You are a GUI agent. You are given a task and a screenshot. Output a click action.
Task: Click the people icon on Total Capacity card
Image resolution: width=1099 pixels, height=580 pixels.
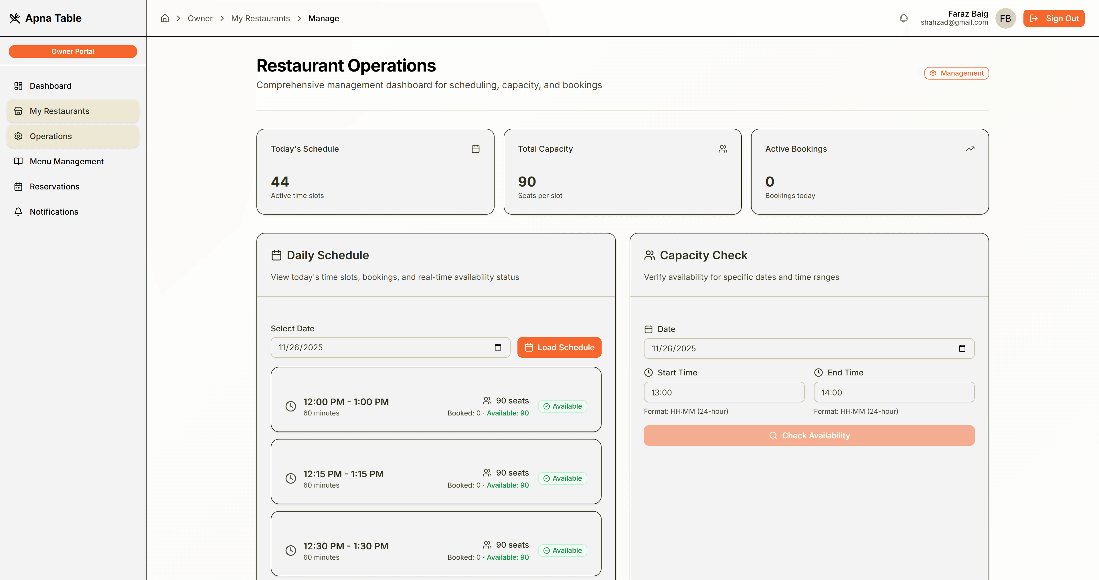point(723,149)
